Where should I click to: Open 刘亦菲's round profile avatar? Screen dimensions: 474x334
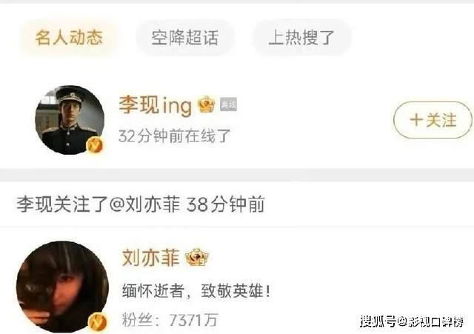(x=62, y=287)
